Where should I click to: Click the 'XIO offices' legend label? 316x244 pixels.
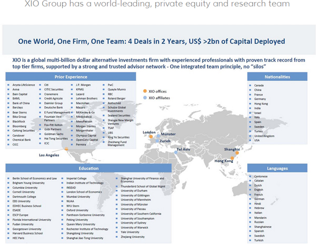(x=157, y=91)
